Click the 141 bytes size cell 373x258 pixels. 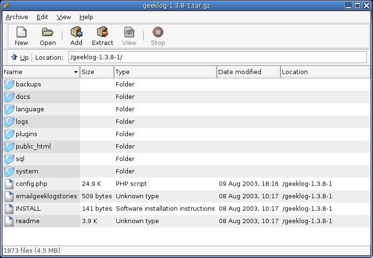click(97, 209)
